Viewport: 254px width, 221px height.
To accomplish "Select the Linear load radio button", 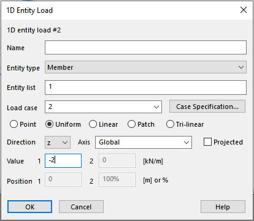I will 93,124.
